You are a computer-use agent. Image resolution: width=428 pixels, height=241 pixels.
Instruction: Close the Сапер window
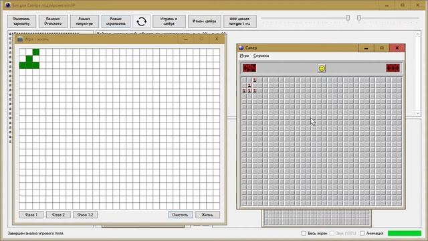pos(397,48)
